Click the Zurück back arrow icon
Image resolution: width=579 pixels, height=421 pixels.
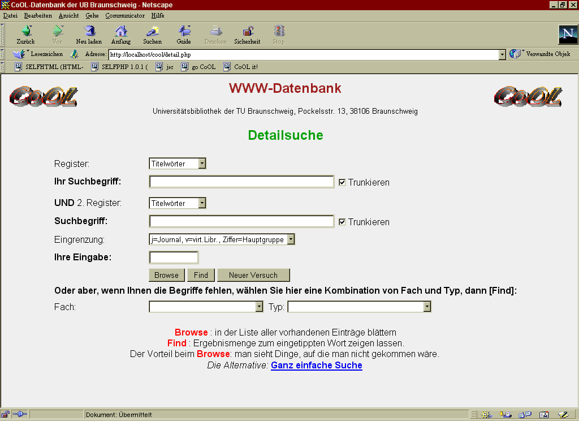[x=25, y=32]
